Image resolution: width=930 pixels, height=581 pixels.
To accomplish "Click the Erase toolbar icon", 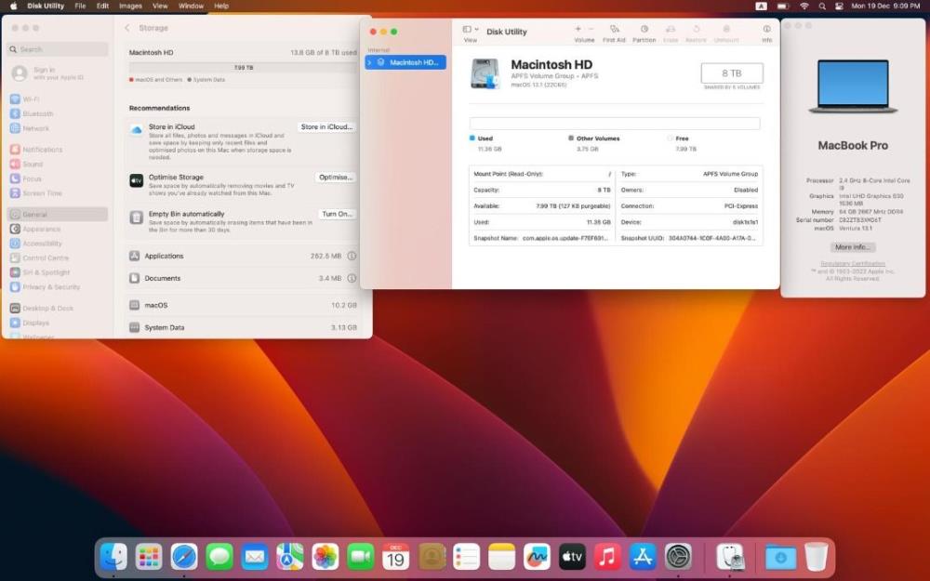I will (x=671, y=29).
